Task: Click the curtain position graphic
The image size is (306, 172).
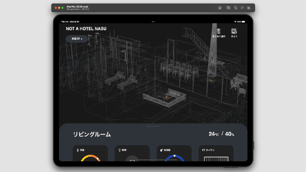Action: (x=216, y=159)
